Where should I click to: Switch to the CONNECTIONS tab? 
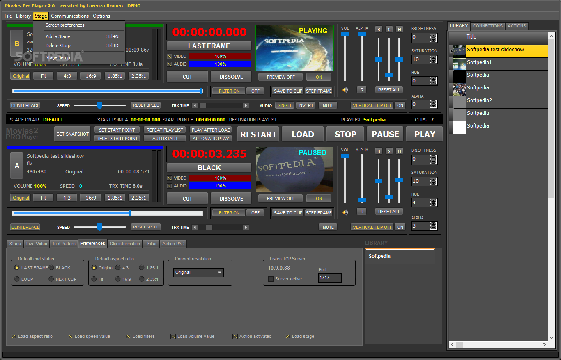(487, 26)
